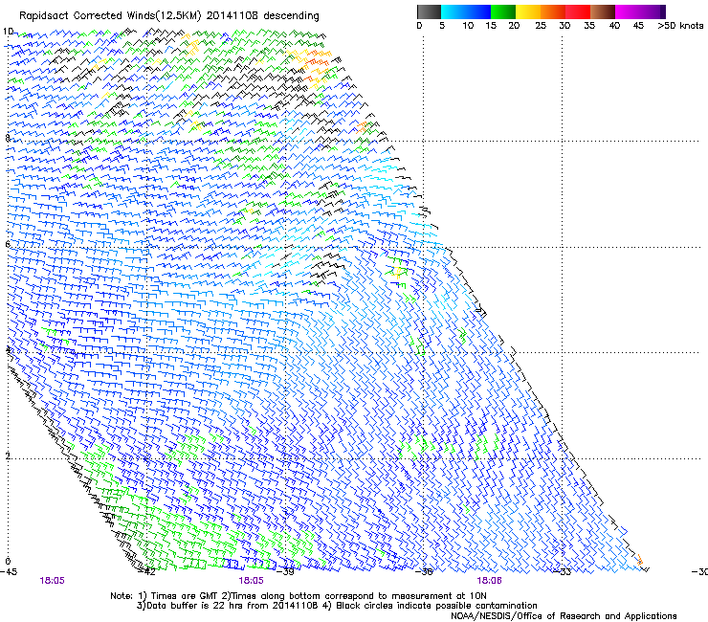Screen dimensions: 708x622
Task: Click the '-42' longitude axis label
Action: coord(147,572)
